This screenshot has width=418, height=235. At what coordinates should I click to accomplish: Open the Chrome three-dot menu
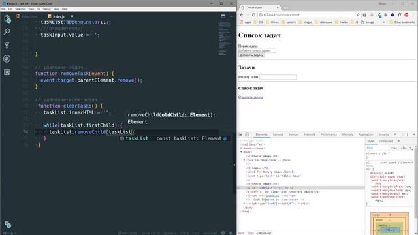tap(413, 15)
